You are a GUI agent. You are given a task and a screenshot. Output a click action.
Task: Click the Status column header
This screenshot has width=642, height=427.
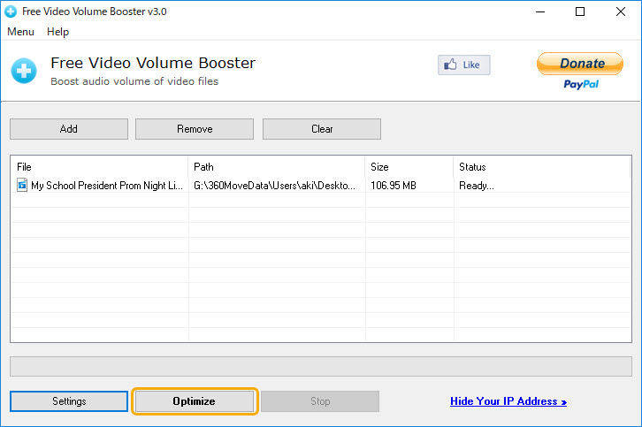541,166
